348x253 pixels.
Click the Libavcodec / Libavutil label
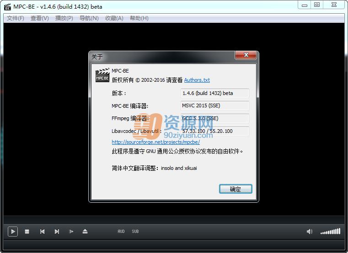pos(136,131)
